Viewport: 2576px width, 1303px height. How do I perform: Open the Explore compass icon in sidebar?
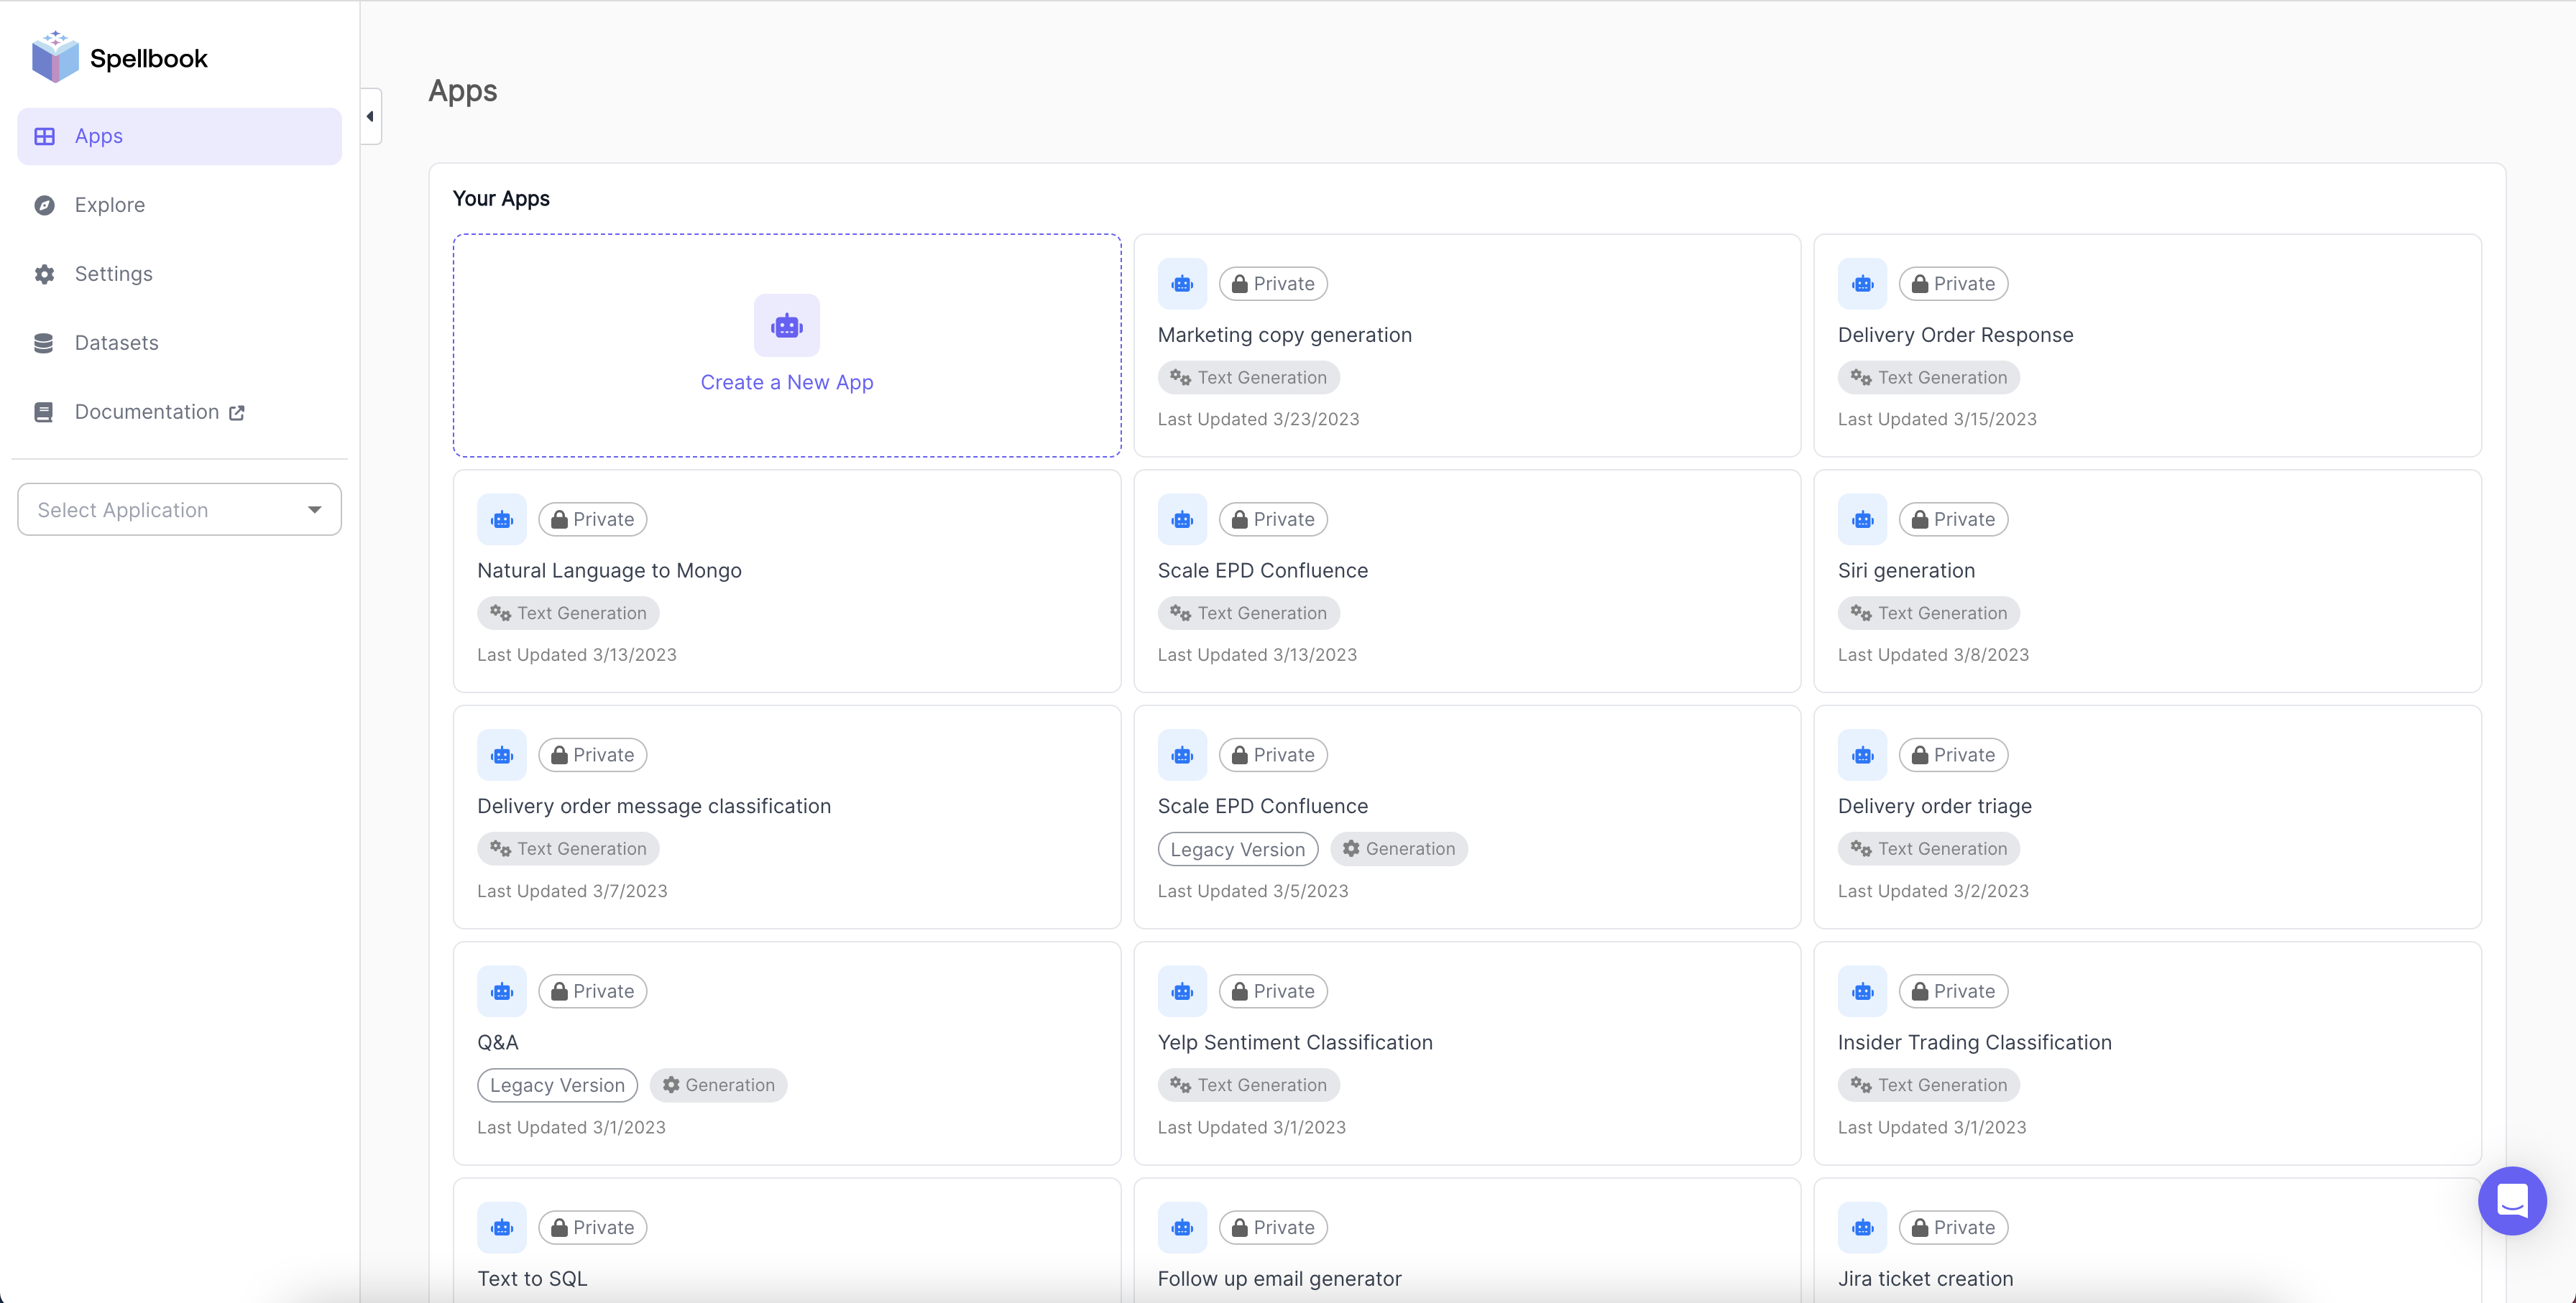click(x=45, y=204)
